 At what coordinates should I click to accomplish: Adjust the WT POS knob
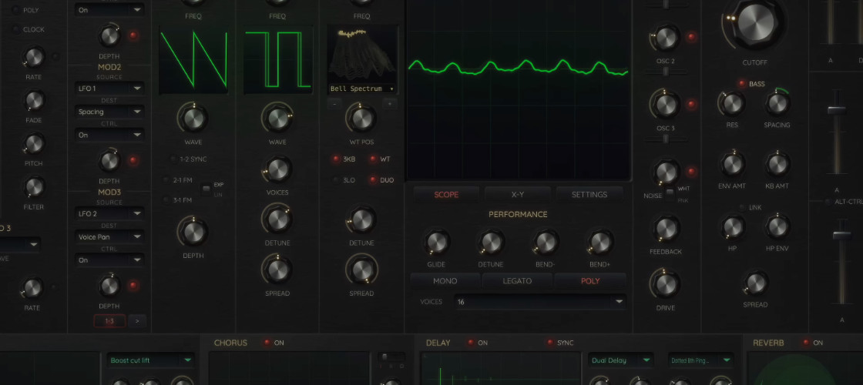click(x=361, y=118)
